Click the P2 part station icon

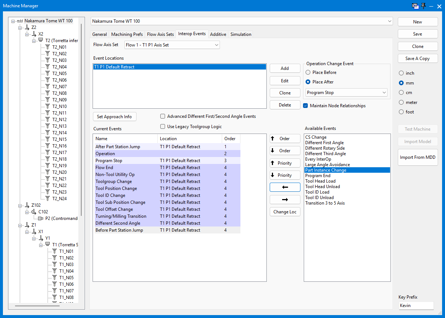point(41,218)
